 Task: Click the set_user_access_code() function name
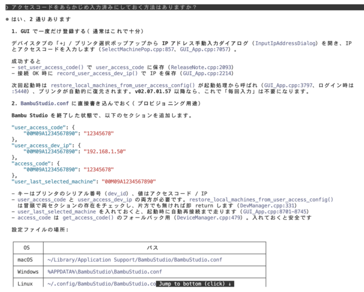click(x=50, y=67)
